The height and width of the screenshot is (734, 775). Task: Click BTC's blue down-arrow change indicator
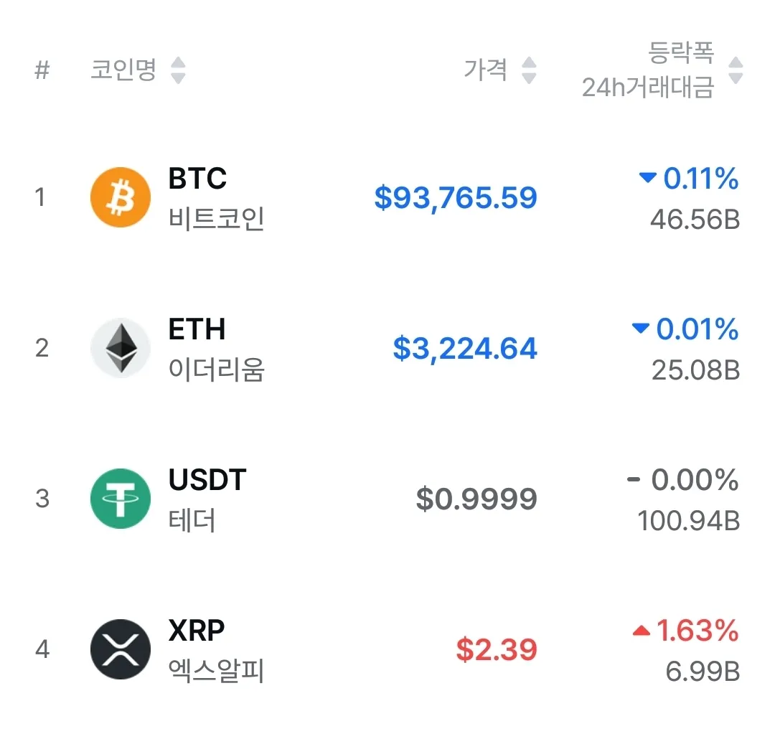[x=648, y=178]
